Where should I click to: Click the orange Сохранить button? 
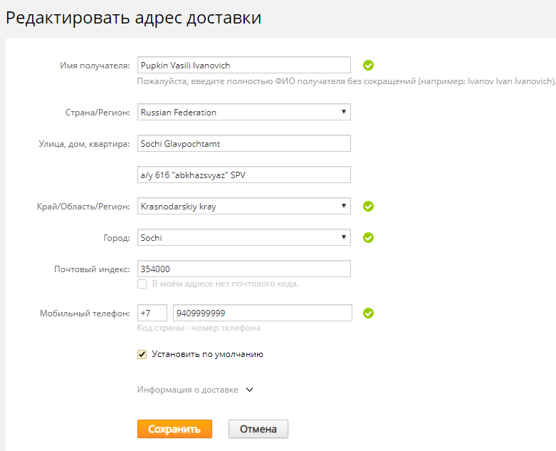click(x=175, y=429)
